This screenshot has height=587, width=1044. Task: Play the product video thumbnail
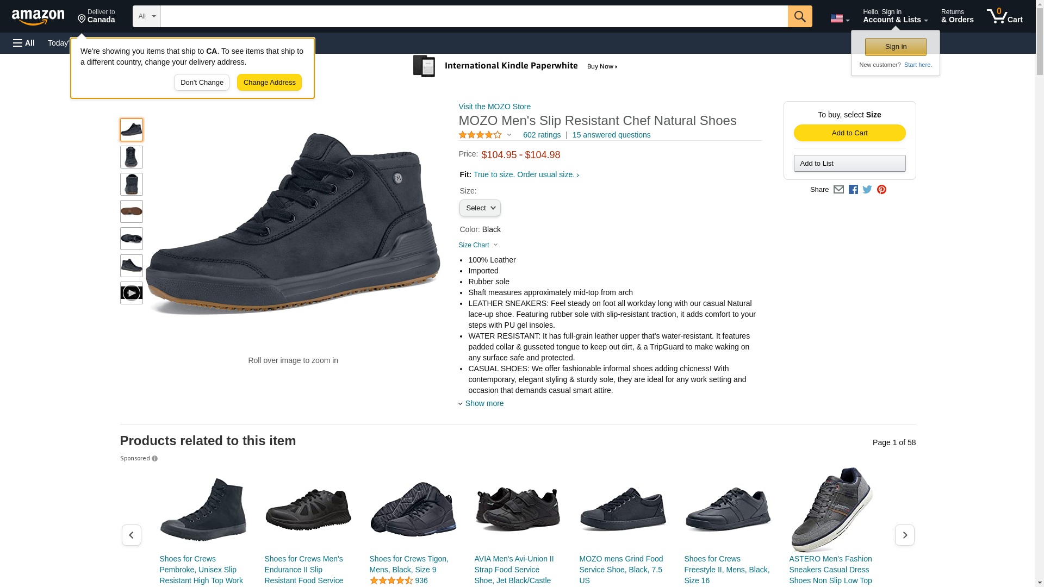point(131,293)
